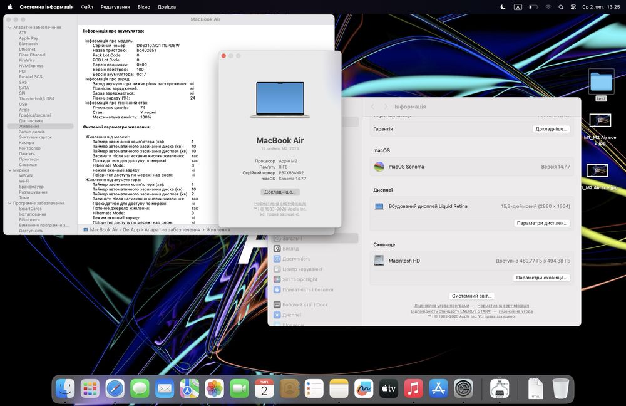Open the input source A indicator

518,7
